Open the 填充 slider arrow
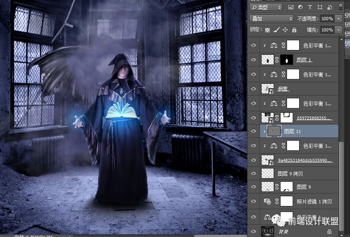The width and height of the screenshot is (350, 237). pos(339,30)
